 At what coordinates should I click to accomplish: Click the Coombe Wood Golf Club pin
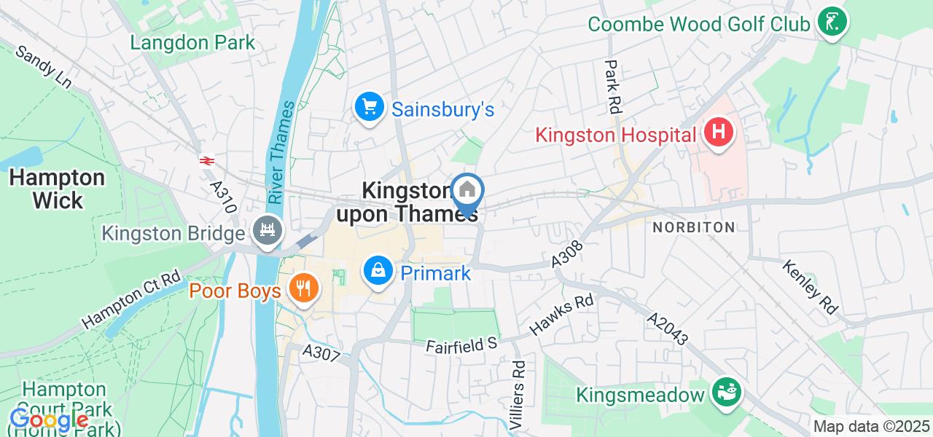(x=832, y=23)
